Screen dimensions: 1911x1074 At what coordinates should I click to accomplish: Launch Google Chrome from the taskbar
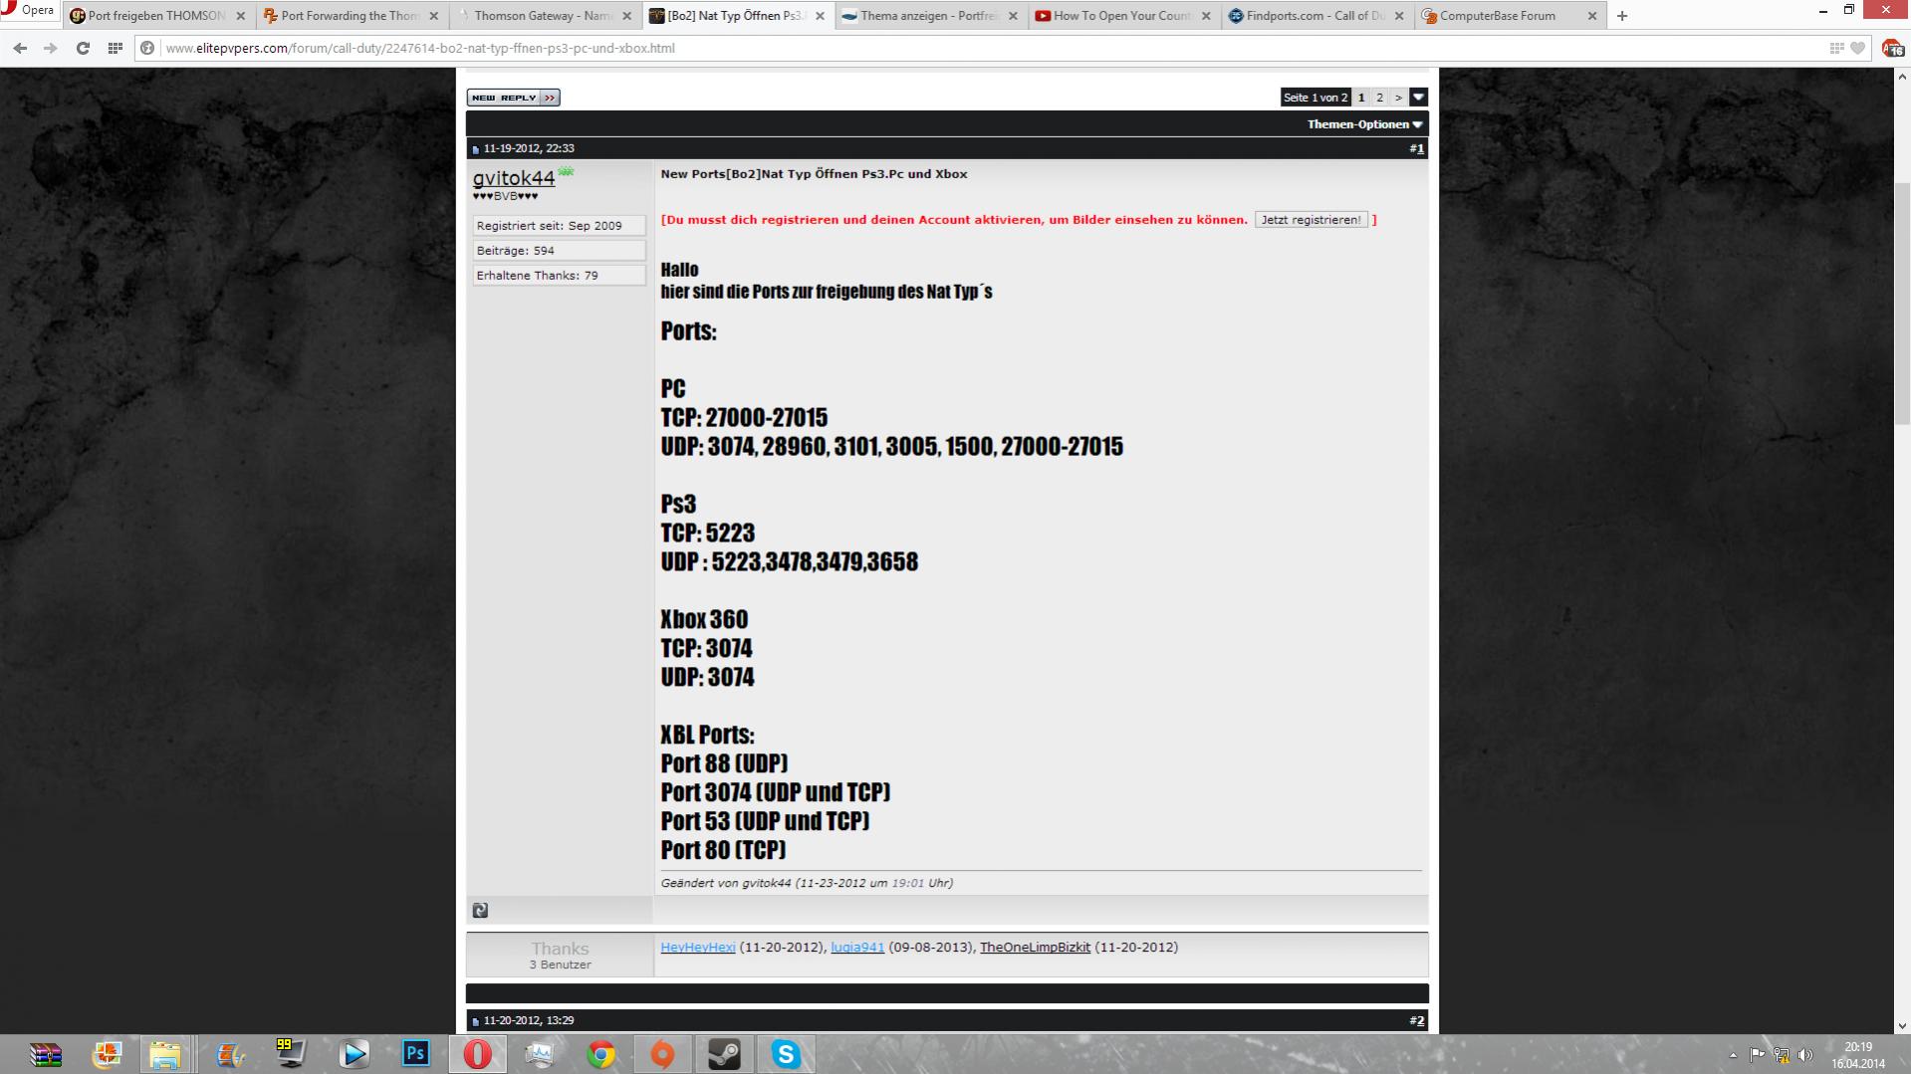[x=600, y=1054]
